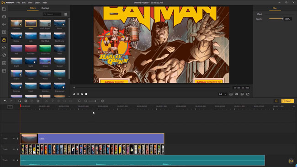
Task: Select the Sunset filter thumbnail
Action: [x=59, y=61]
